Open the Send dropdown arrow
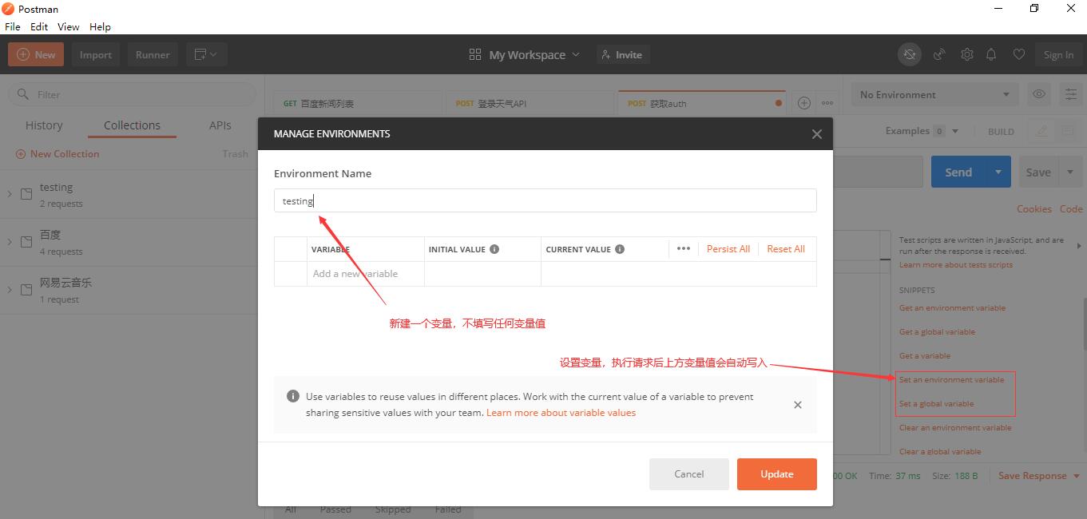Image resolution: width=1087 pixels, height=519 pixels. tap(998, 172)
